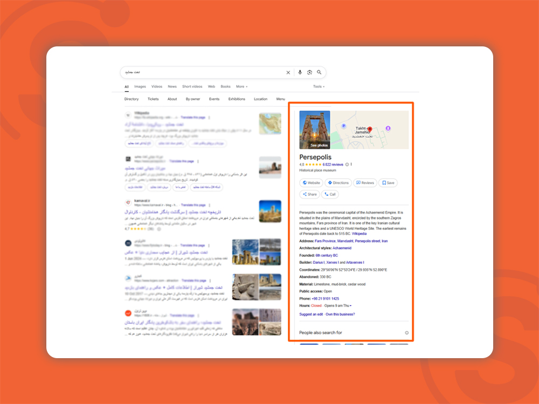Select the Location filter chip
Viewport: 539px width, 404px height.
(x=260, y=99)
